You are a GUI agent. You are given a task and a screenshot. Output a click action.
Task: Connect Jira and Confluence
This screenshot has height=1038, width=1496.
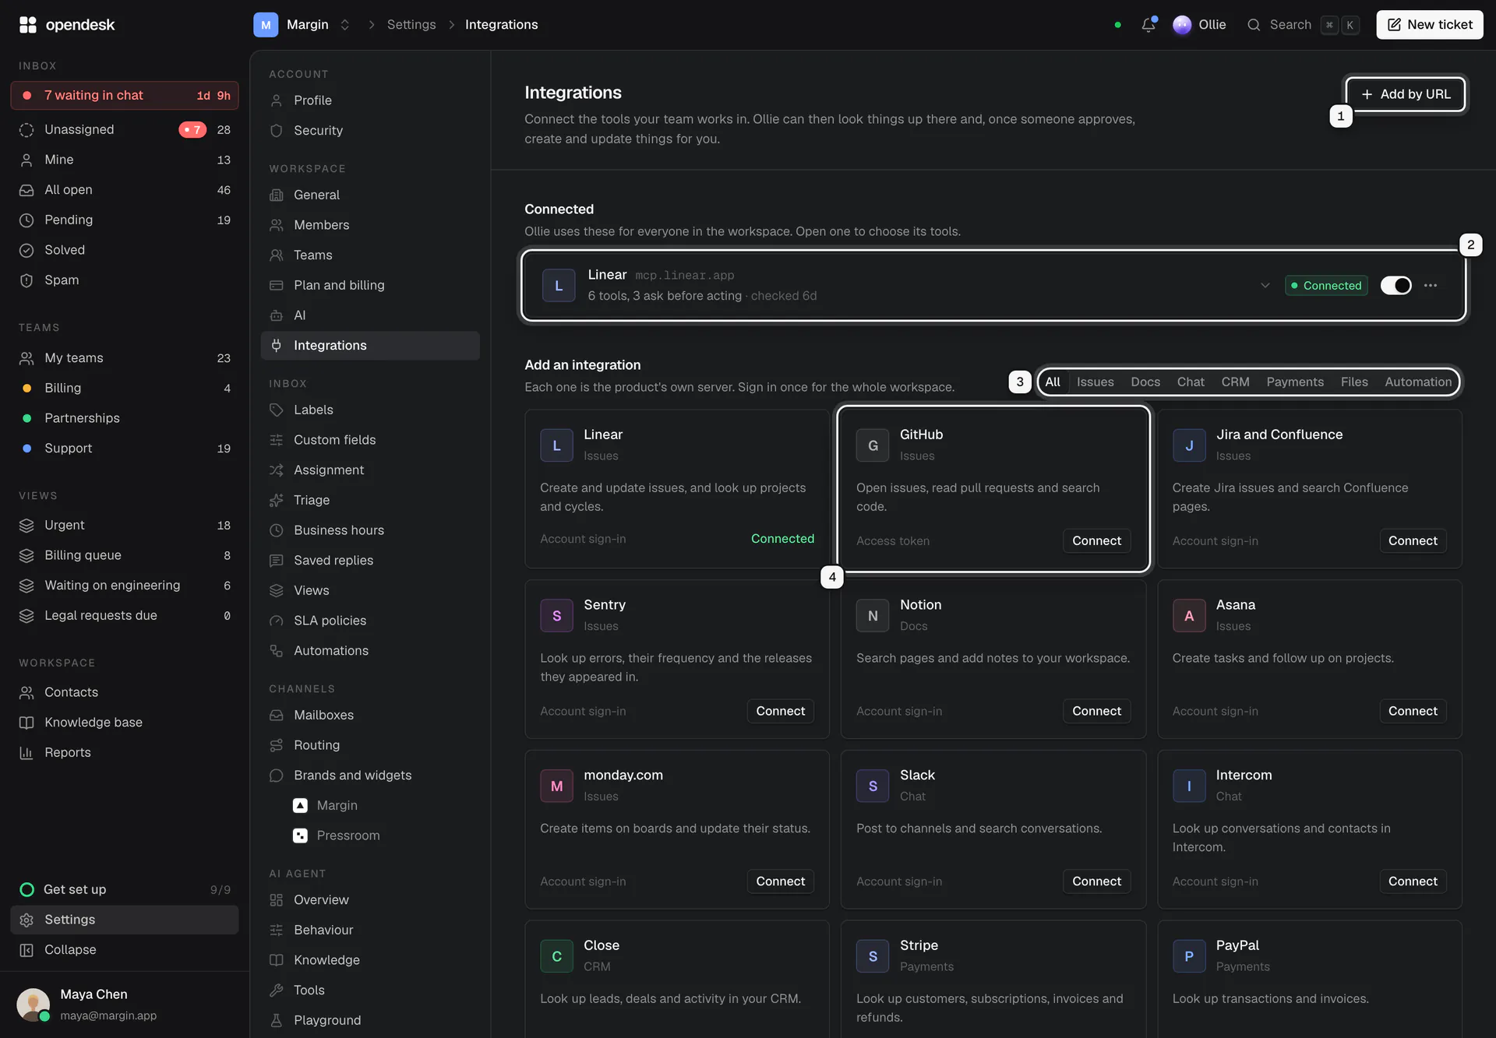1413,541
